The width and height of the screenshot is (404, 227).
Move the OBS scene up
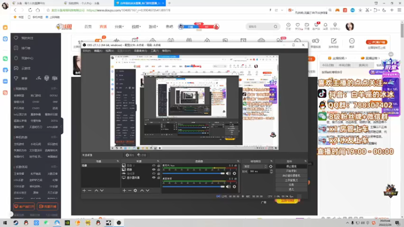[x=96, y=191]
